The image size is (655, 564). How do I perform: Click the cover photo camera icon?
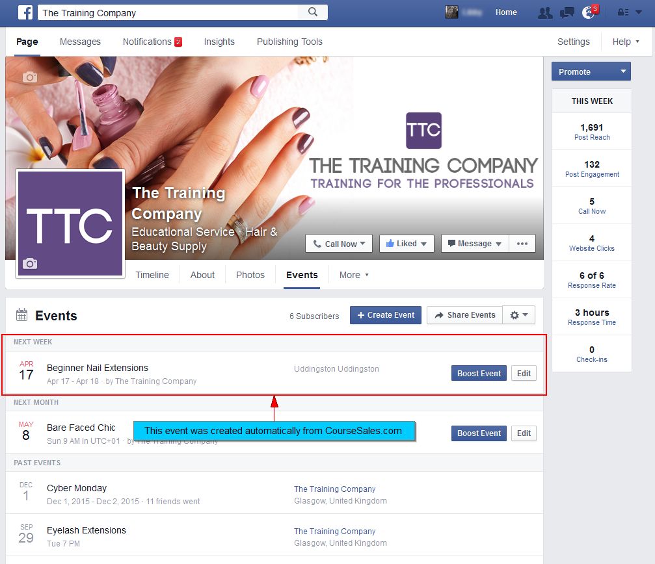coord(30,77)
